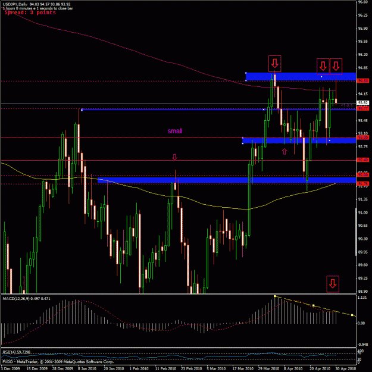This screenshot has width=372, height=372.
Task: Click the 88.90 price axis value
Action: point(362,291)
